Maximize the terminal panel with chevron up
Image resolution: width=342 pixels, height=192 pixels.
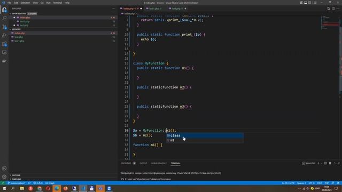(x=335, y=163)
